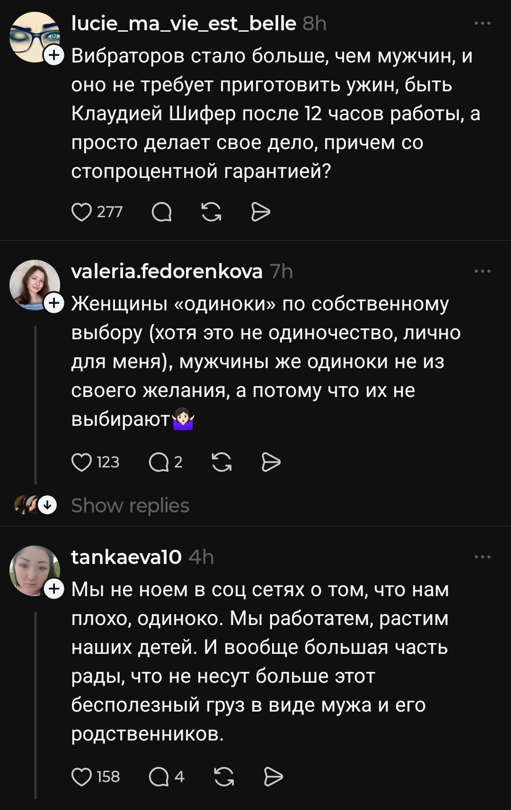Open comment thread on tankaeva10's post
Screen dimensions: 511x810
click(x=159, y=777)
